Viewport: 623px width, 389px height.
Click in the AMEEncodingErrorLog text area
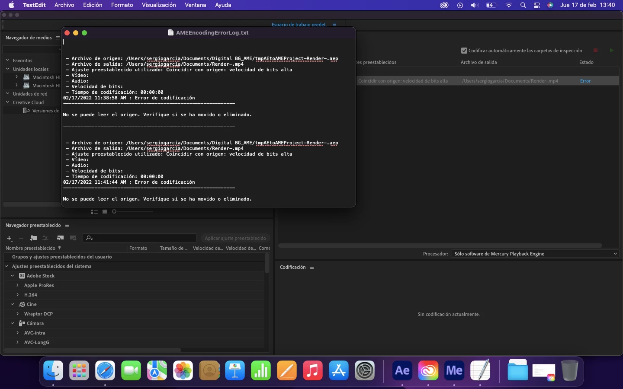[x=208, y=122]
